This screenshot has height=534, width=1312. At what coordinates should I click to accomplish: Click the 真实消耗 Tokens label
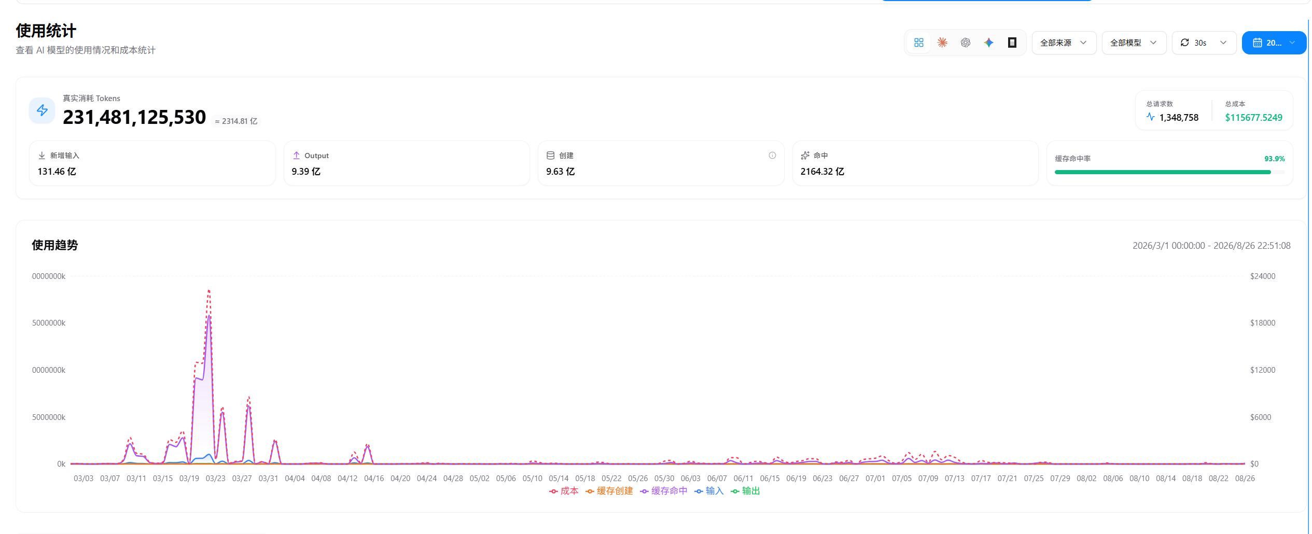click(x=91, y=99)
